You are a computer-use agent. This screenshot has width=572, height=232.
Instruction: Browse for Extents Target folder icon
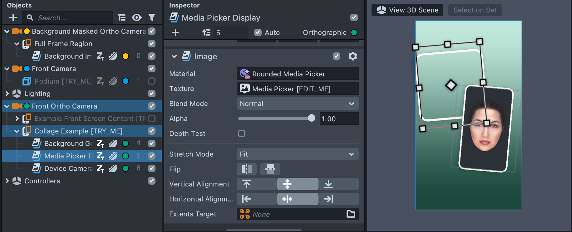[351, 214]
